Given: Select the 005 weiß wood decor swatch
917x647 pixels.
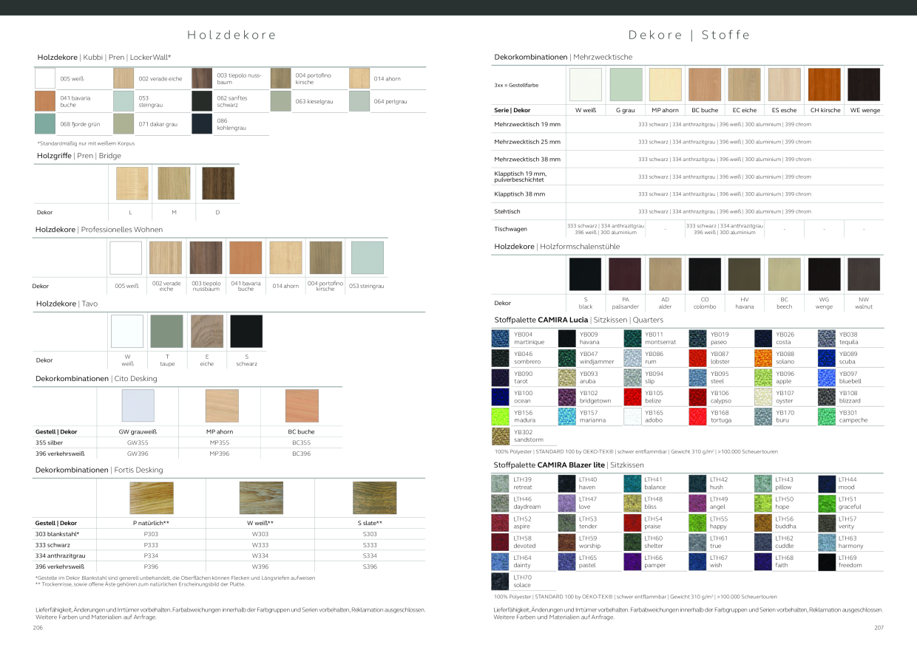Looking at the screenshot, I should [x=46, y=78].
